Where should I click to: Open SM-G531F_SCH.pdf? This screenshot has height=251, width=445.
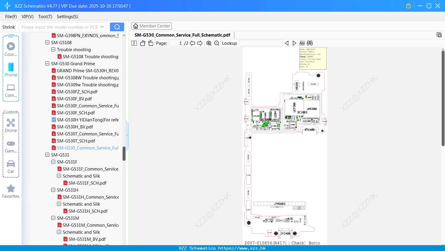[85, 183]
